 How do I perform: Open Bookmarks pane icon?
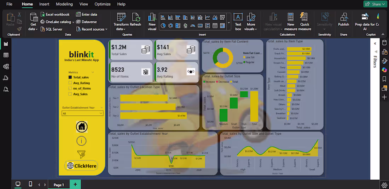384,79
